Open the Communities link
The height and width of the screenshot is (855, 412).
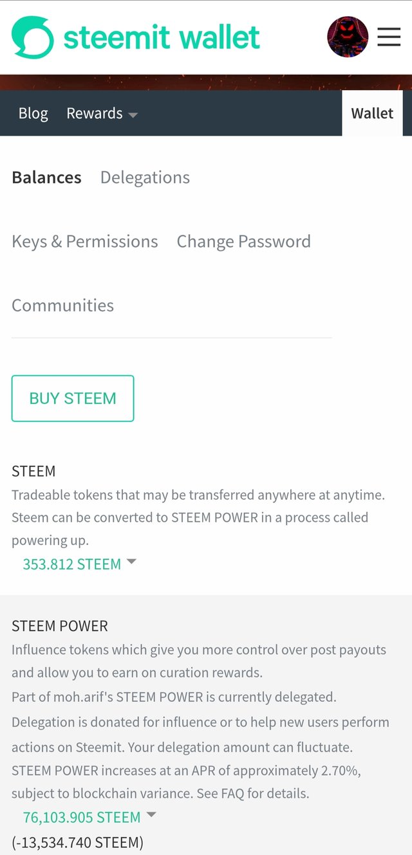point(62,305)
